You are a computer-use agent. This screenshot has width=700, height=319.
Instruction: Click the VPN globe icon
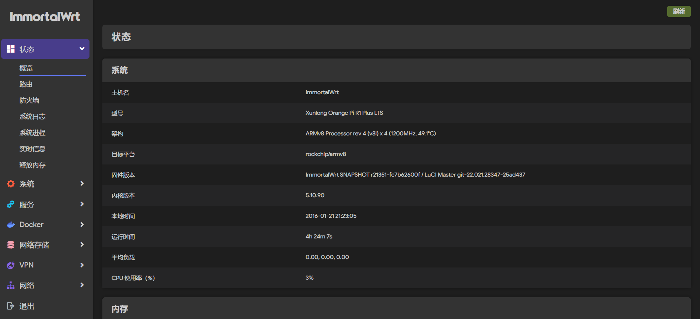click(x=11, y=265)
